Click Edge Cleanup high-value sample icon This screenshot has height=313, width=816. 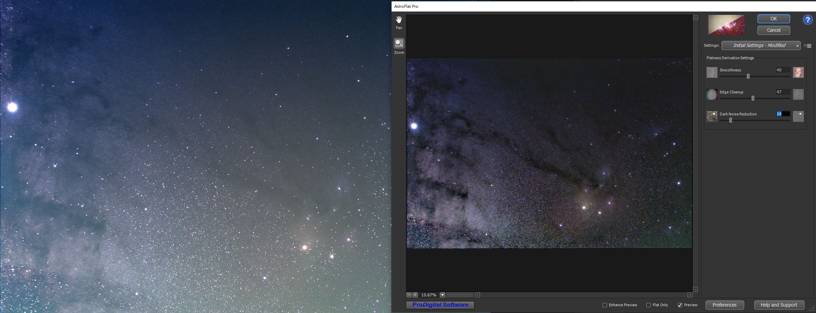pyautogui.click(x=798, y=94)
